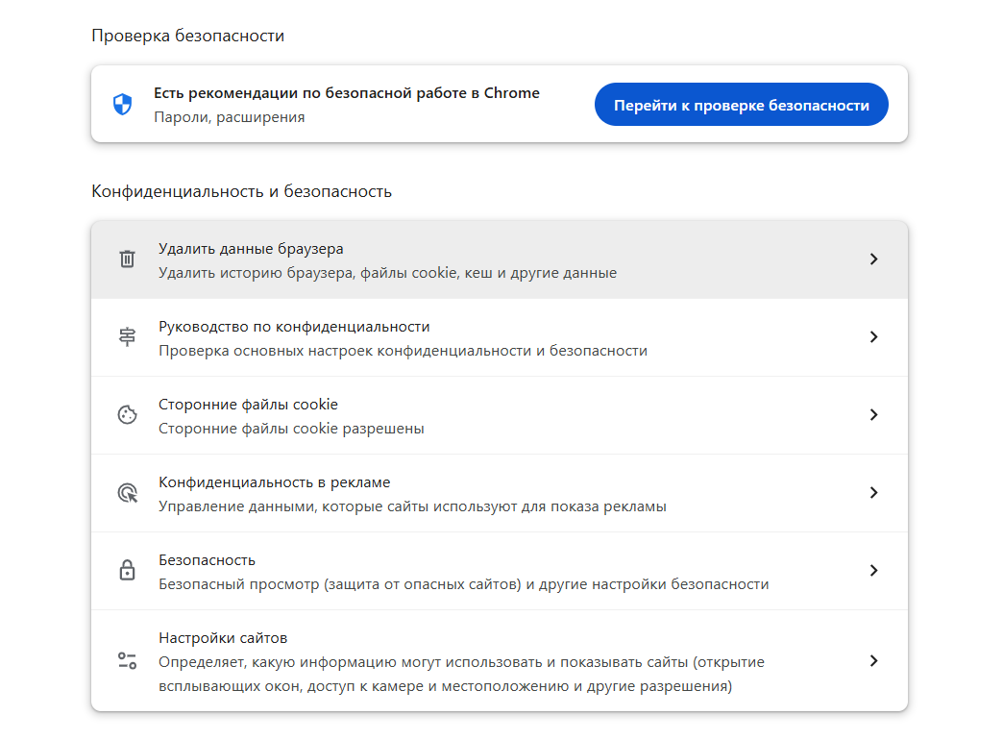Click the site settings sliders icon

point(127,661)
